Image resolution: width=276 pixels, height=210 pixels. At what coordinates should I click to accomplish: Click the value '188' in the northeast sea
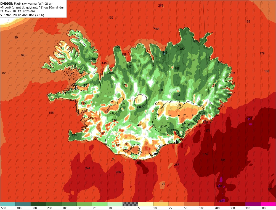click(248, 21)
